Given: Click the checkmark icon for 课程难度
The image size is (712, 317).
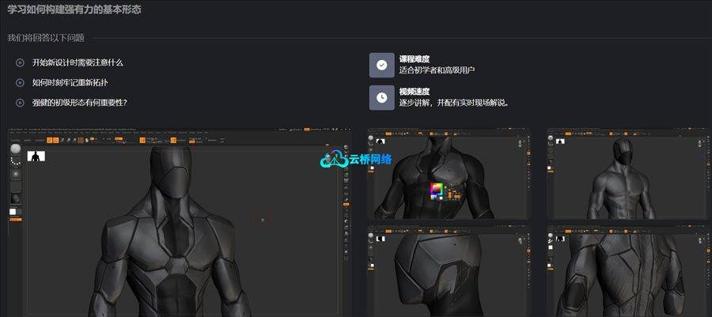Looking at the screenshot, I should [x=381, y=65].
